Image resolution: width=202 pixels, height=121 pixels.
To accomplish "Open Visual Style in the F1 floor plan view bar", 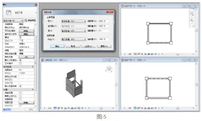I will point(139,108).
